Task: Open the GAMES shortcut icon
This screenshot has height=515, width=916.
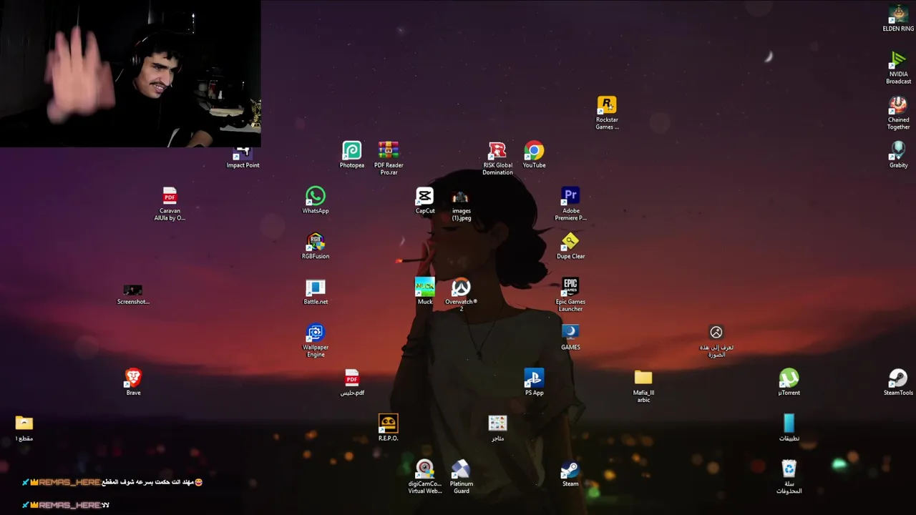Action: click(570, 336)
